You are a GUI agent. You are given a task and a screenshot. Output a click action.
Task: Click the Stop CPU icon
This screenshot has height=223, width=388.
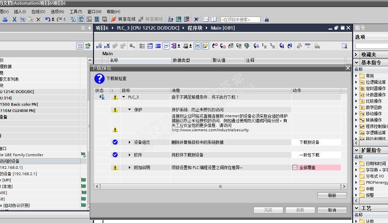pyautogui.click(x=187, y=19)
